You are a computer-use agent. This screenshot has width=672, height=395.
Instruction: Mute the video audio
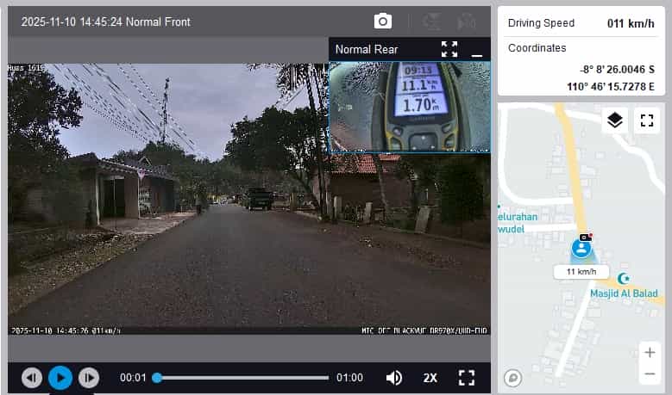tap(394, 377)
